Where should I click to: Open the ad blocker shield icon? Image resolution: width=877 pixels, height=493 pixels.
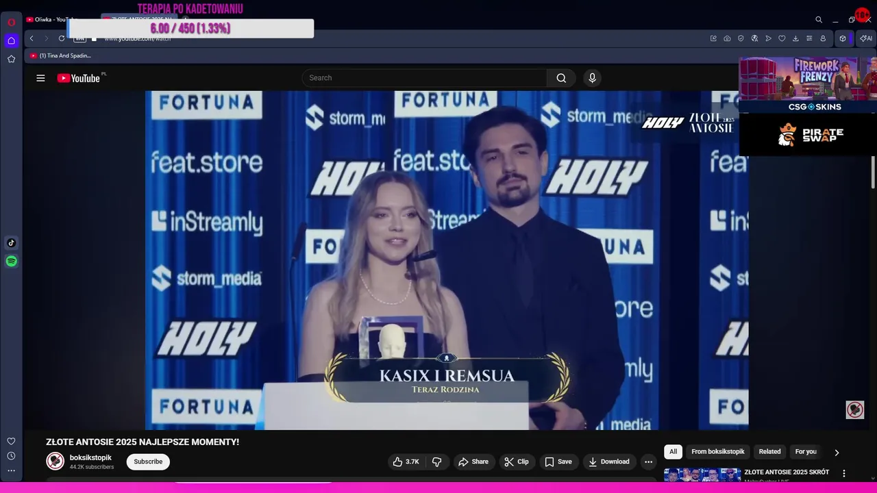pyautogui.click(x=741, y=38)
